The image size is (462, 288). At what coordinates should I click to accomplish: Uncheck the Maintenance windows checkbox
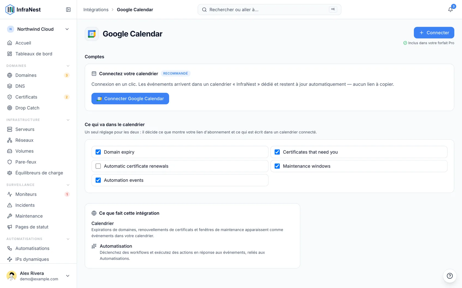click(x=277, y=166)
